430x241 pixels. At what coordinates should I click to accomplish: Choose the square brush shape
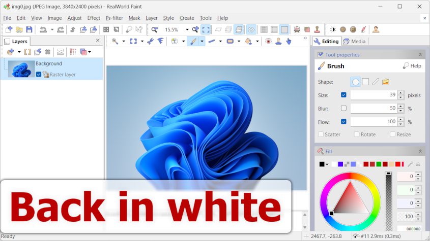coord(365,82)
